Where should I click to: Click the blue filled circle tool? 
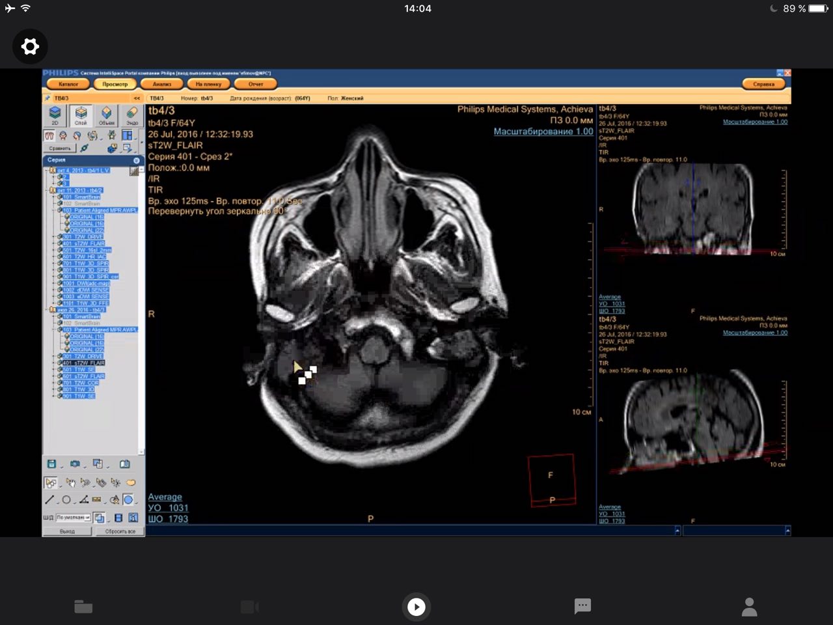pos(128,500)
